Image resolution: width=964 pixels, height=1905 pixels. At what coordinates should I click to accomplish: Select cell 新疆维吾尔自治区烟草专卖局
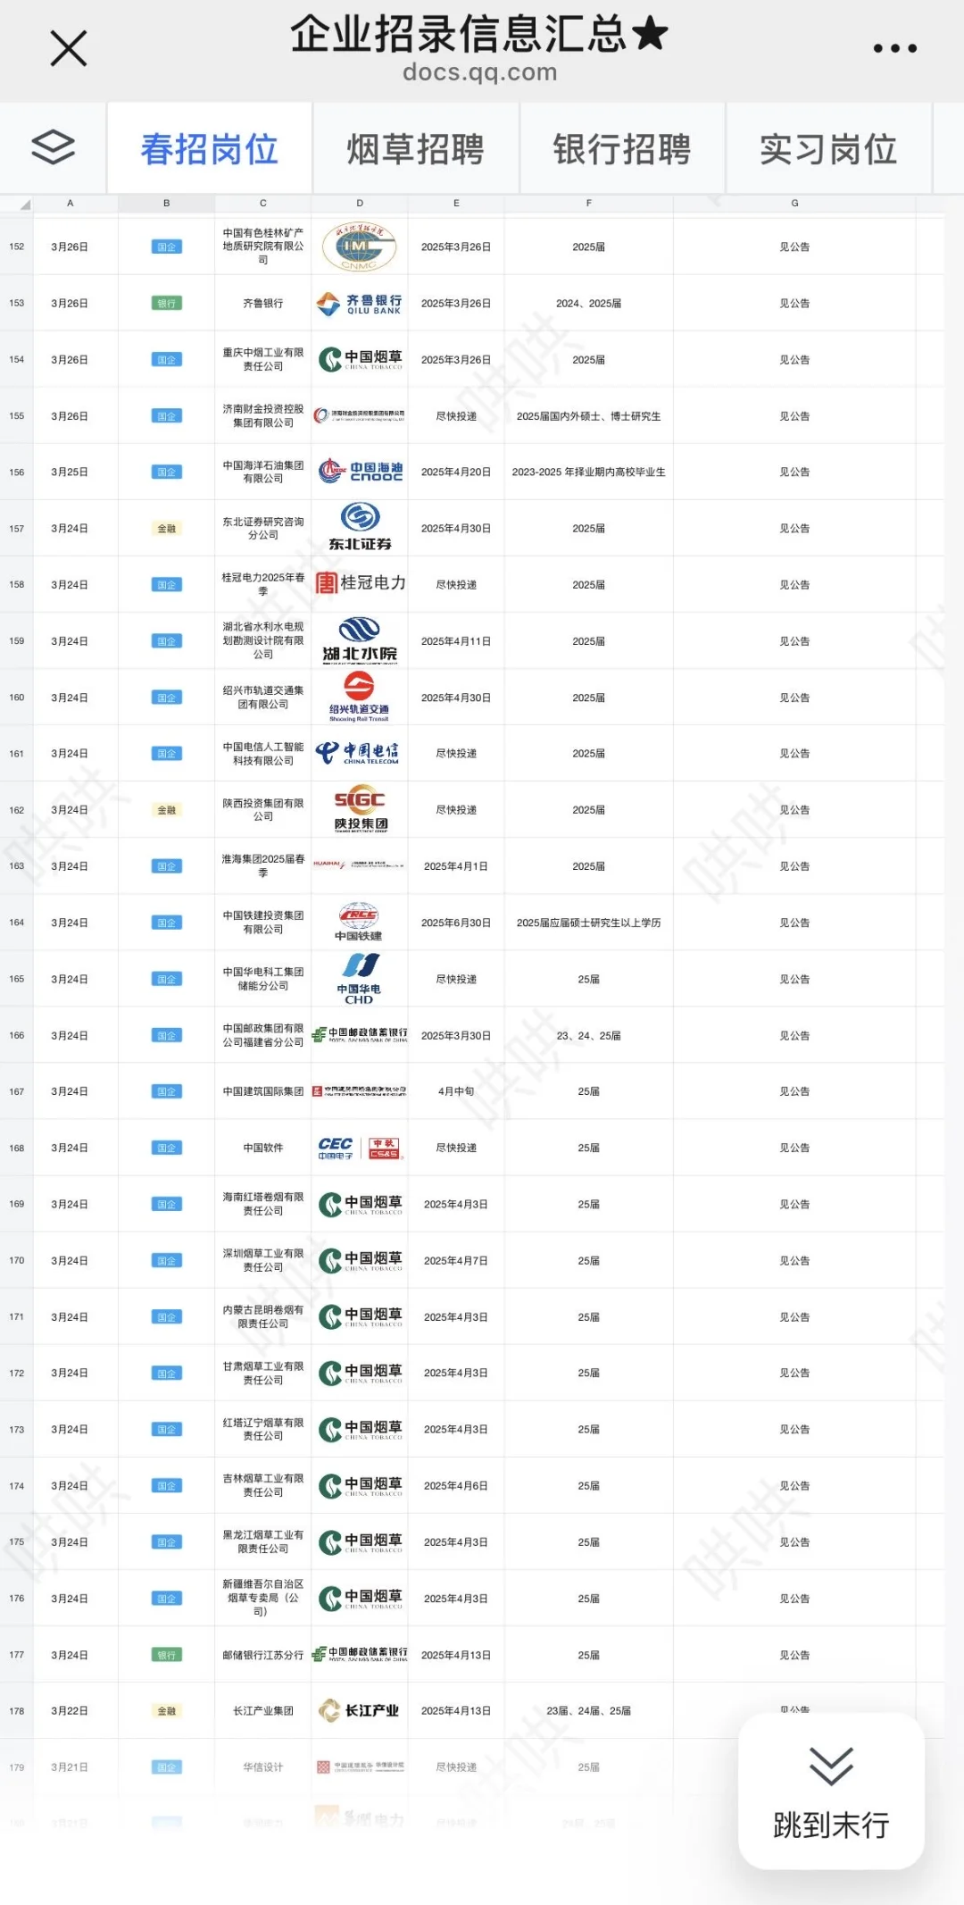tap(263, 1598)
